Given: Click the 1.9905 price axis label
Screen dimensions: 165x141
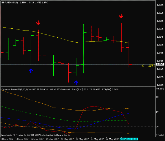Looking at the screenshot, I should pyautogui.click(x=160, y=21).
